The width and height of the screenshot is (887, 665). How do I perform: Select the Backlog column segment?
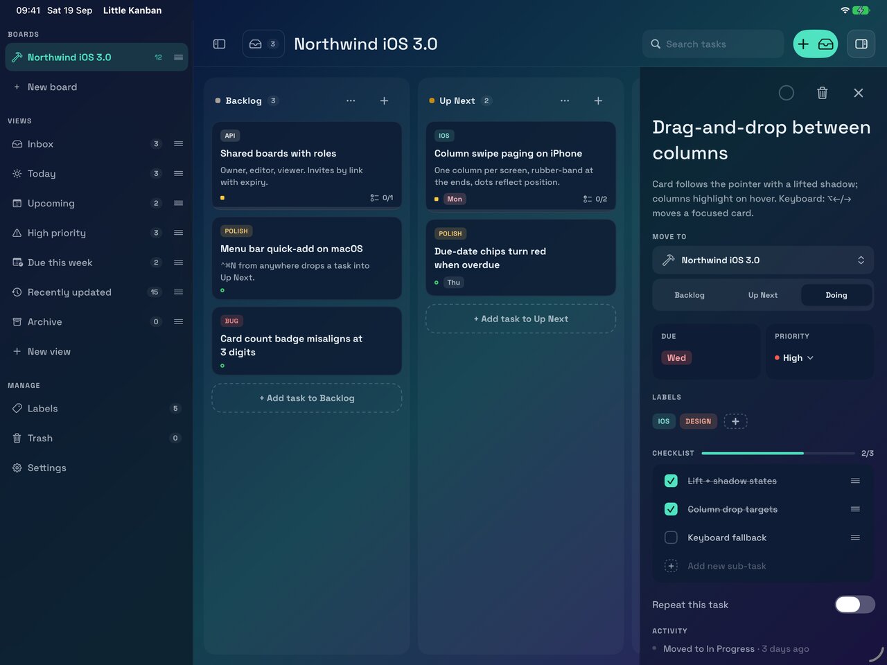[x=690, y=295]
